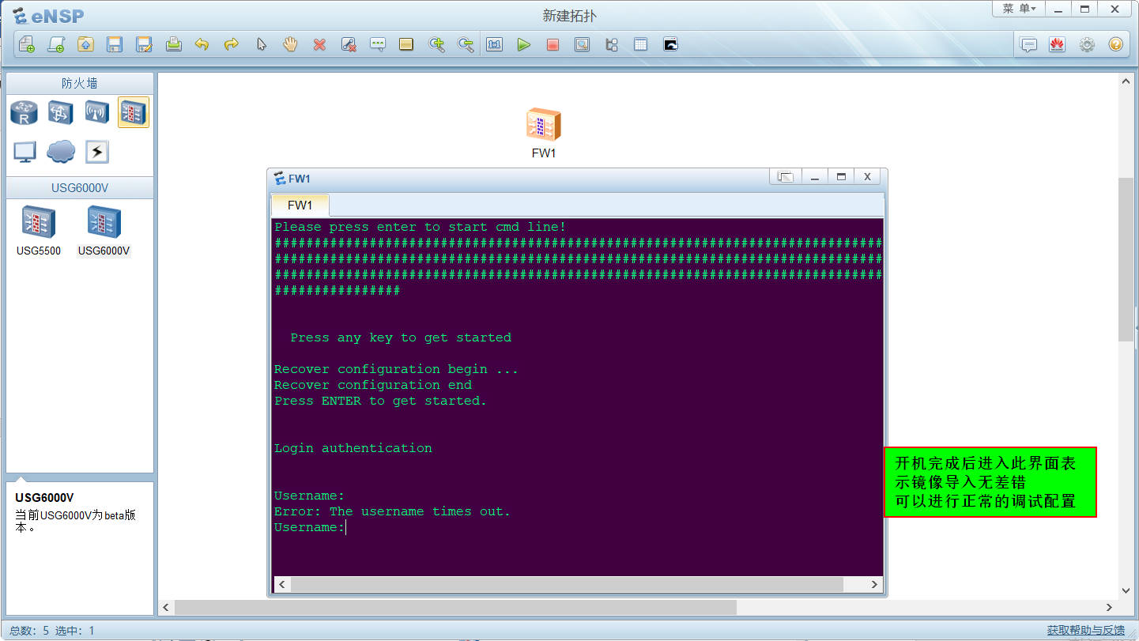Select the WLAN device category
Image resolution: width=1139 pixels, height=641 pixels.
(x=96, y=112)
